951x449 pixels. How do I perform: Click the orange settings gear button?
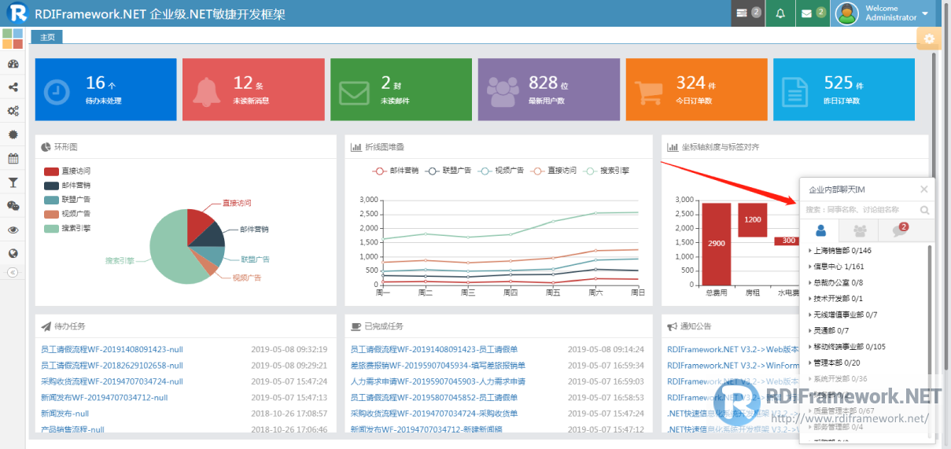point(929,39)
